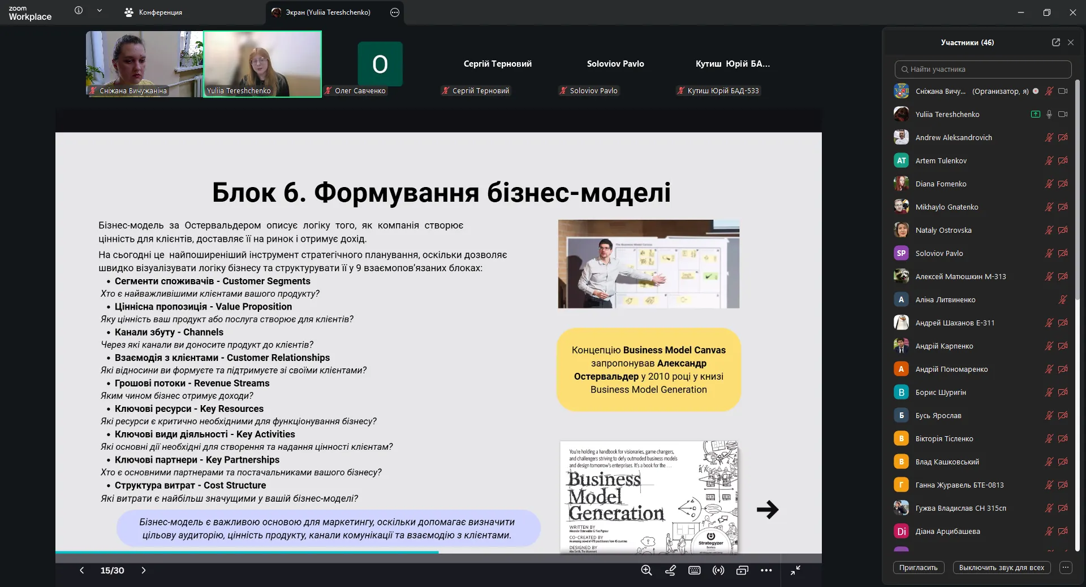The width and height of the screenshot is (1086, 587).
Task: Open the keyboard icon in presentation toolbar
Action: pos(695,570)
